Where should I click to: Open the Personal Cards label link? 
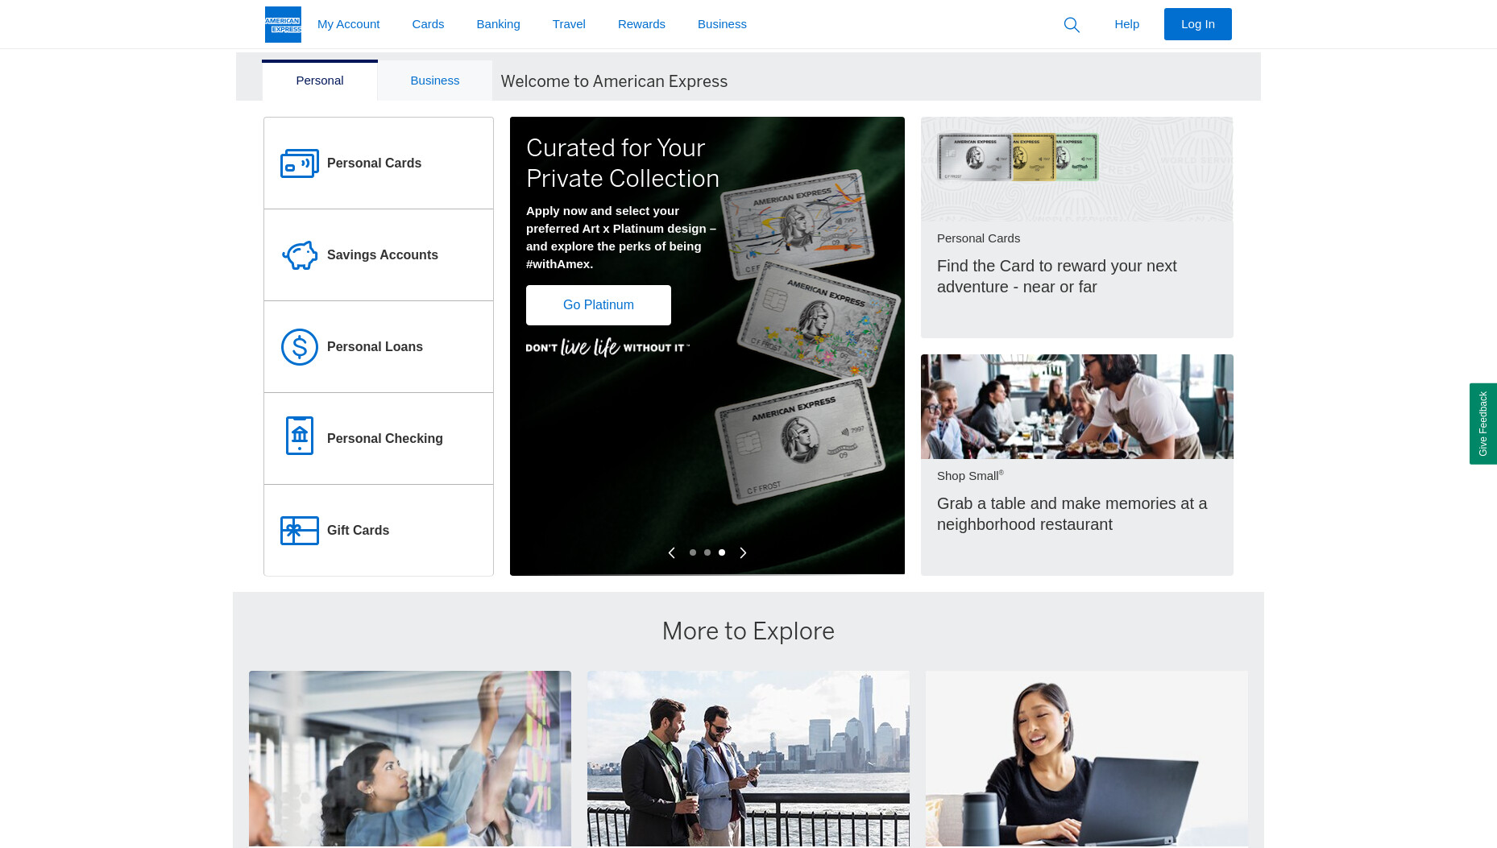[374, 163]
